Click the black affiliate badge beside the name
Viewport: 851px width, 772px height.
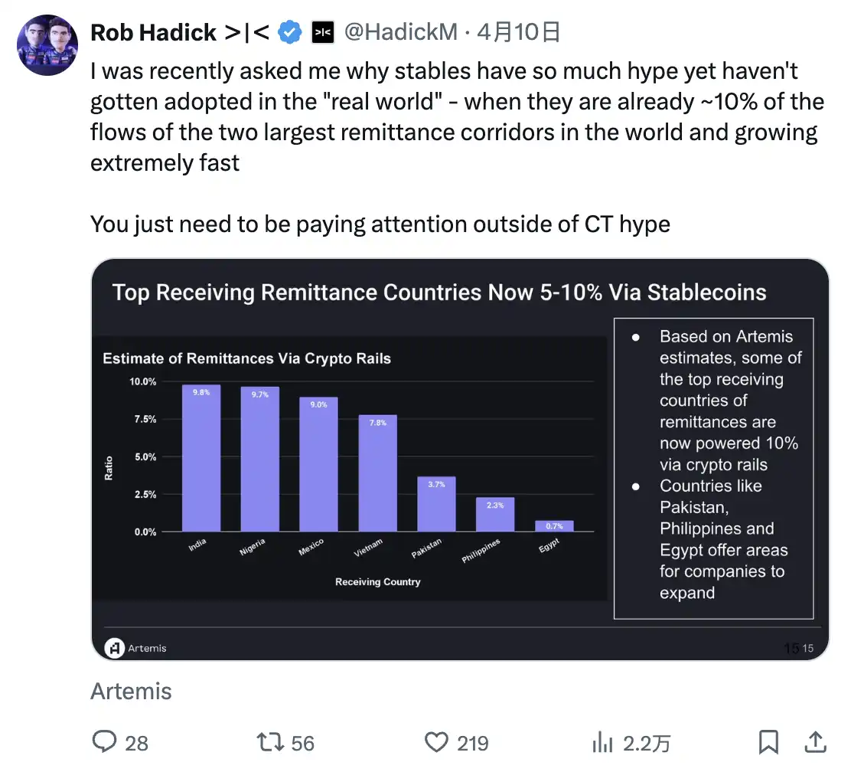[x=323, y=32]
